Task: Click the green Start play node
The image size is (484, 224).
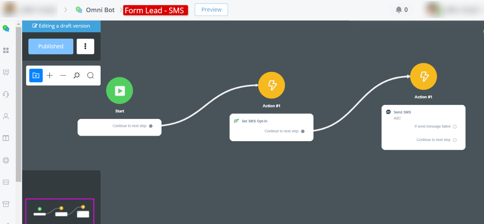Action: (120, 91)
